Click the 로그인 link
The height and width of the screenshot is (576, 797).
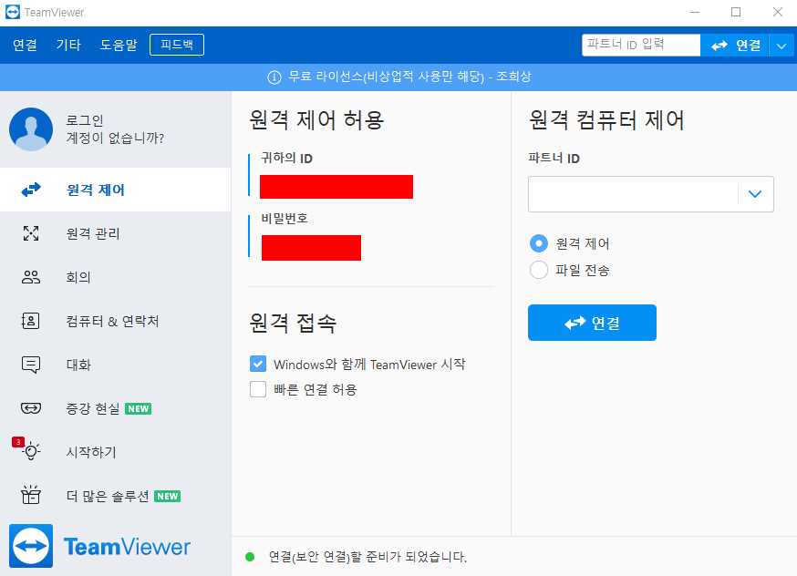(x=85, y=120)
